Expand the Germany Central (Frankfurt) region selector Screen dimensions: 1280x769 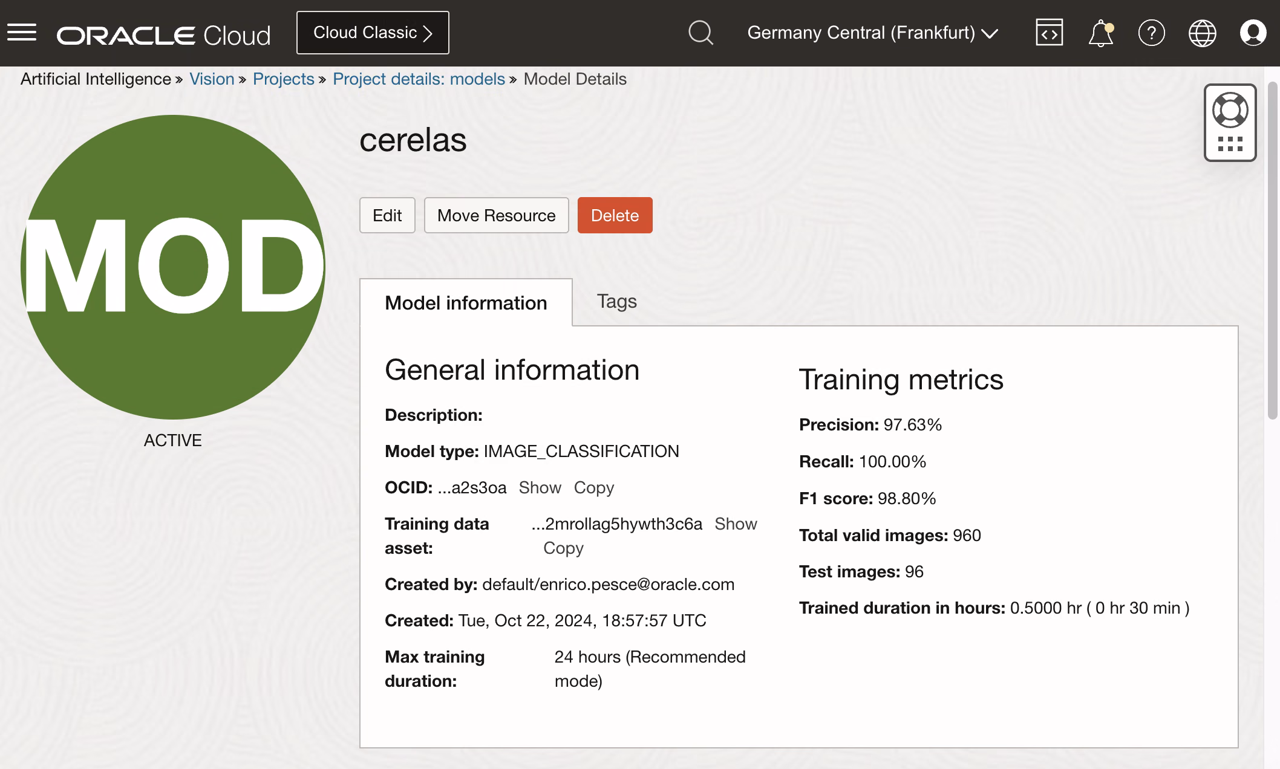(x=872, y=33)
